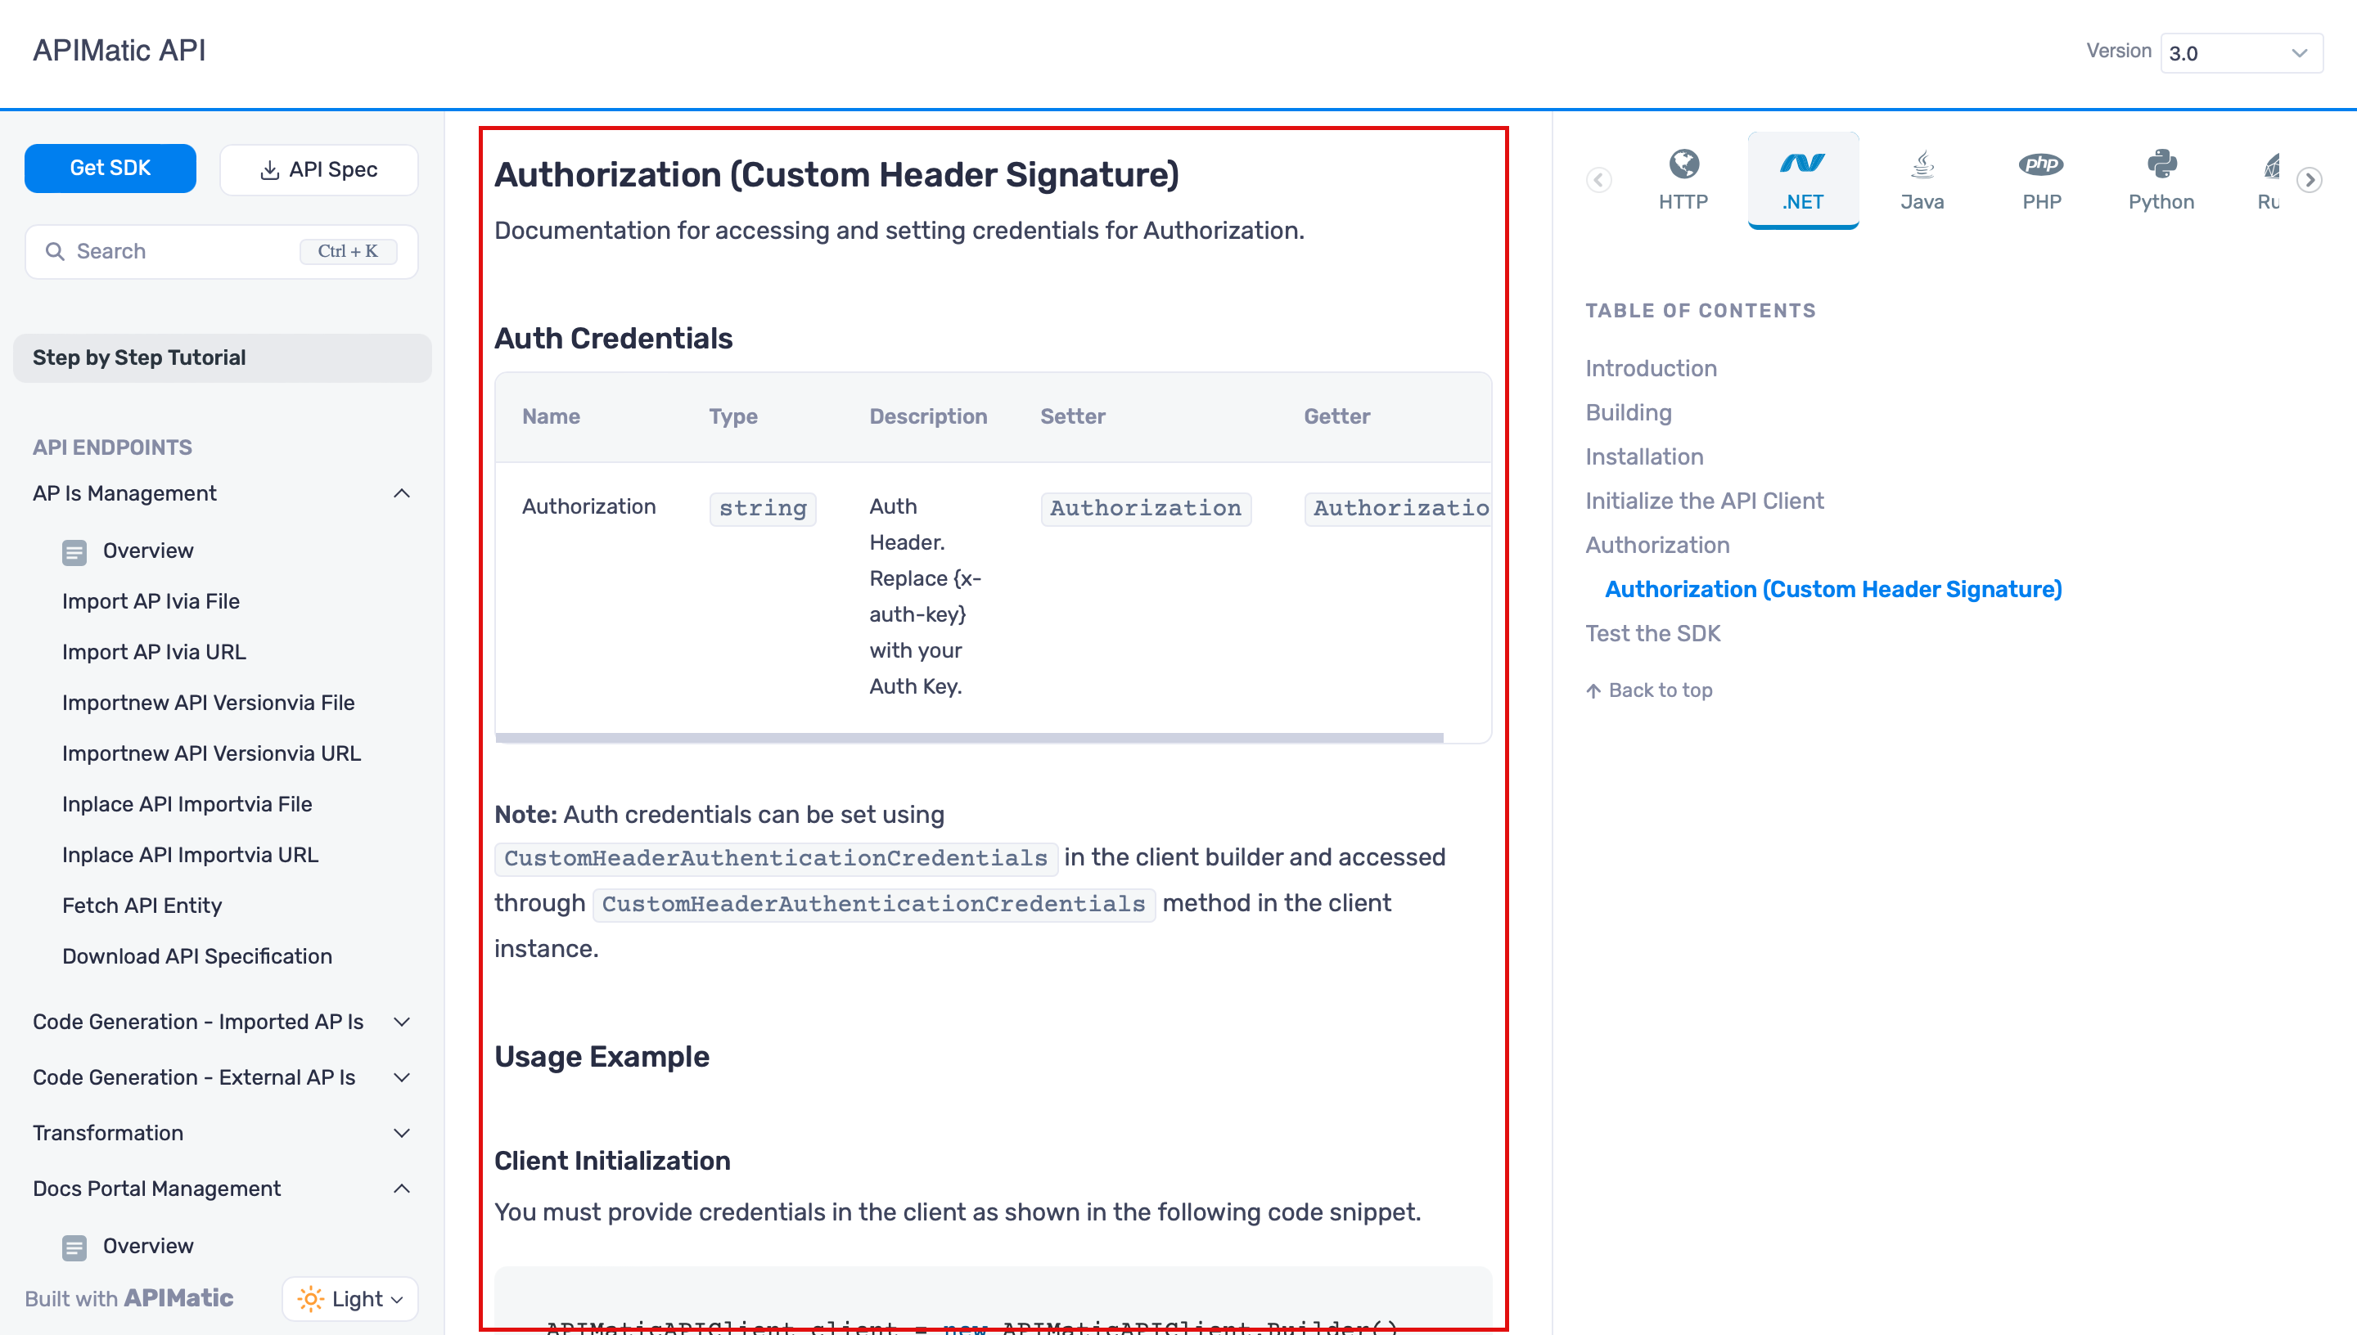Select the Python language tab

tap(2161, 180)
